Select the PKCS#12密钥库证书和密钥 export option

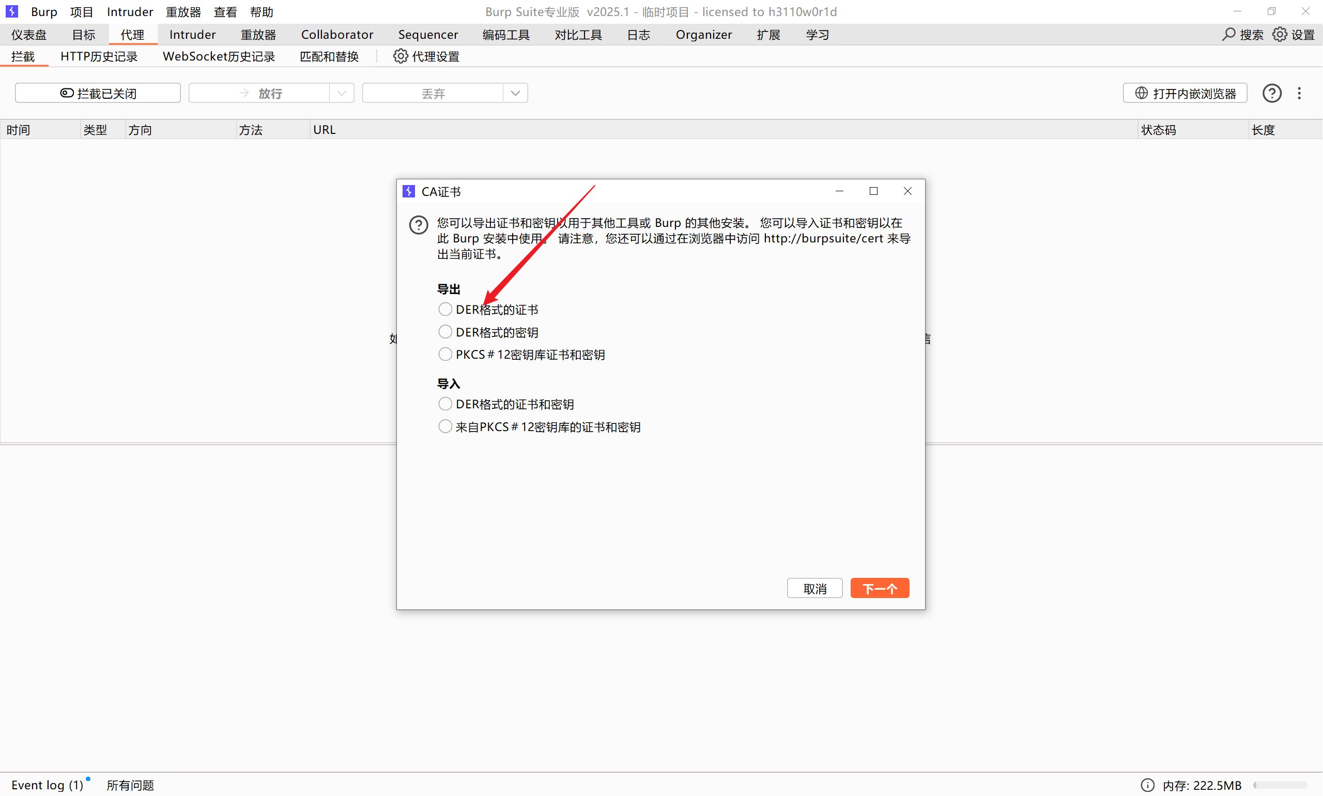coord(445,354)
